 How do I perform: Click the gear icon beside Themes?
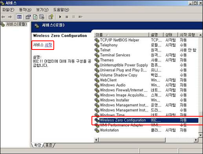pos(97,60)
